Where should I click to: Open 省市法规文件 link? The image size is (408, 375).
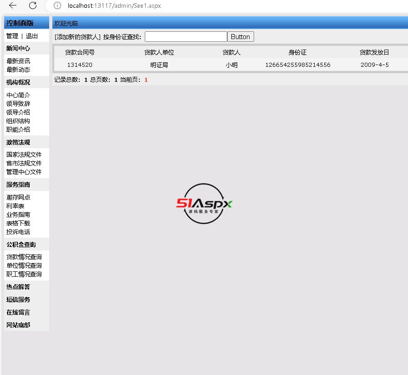coord(24,163)
